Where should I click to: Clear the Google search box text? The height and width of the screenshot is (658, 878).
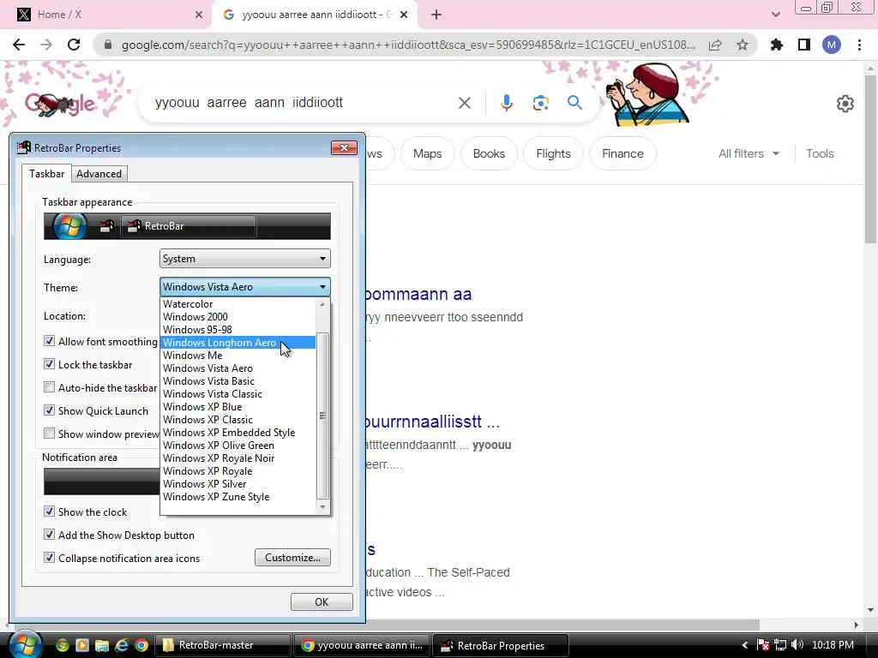pyautogui.click(x=464, y=103)
